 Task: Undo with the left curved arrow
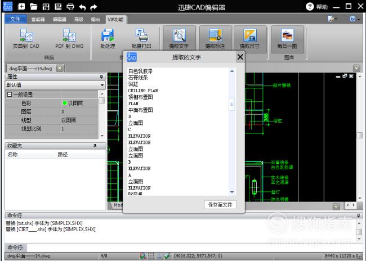click(82, 7)
